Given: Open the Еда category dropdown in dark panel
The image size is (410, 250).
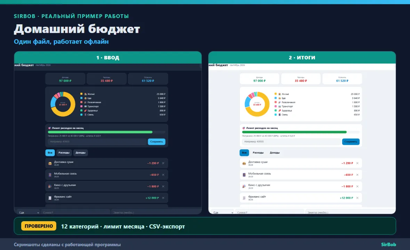Looking at the screenshot, I should pos(28,212).
